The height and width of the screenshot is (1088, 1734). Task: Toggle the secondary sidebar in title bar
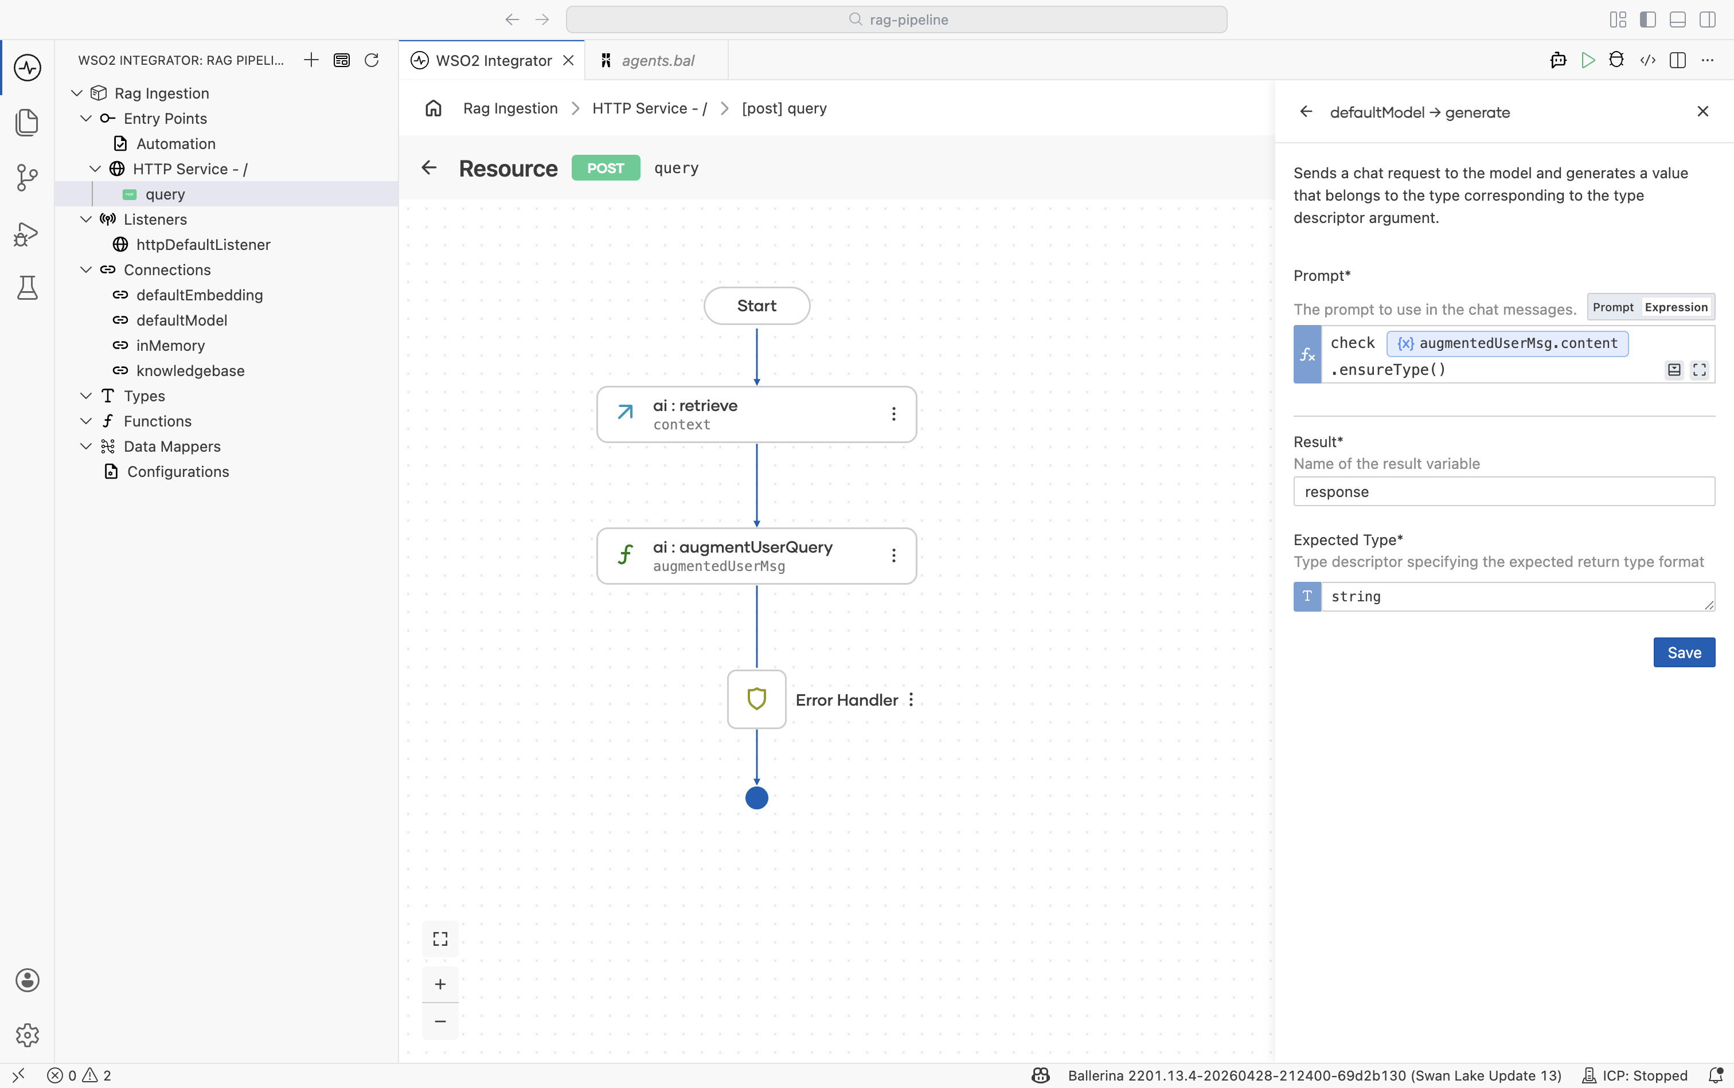coord(1708,19)
